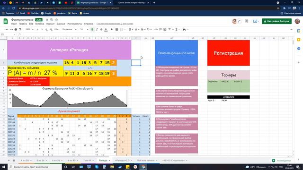Switch to the 5 из 36 sheet tab
The image size is (303, 170).
point(42,161)
